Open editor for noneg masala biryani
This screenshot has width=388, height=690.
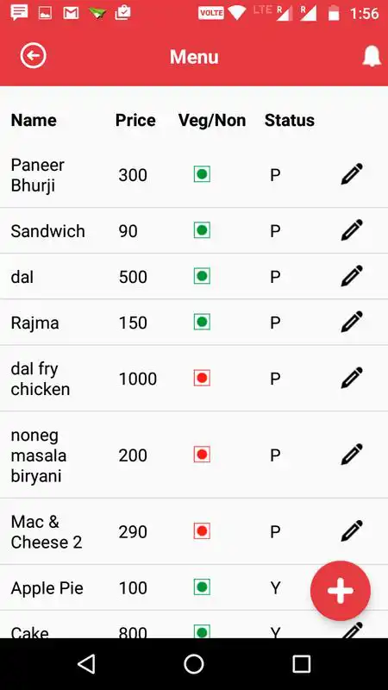pos(352,455)
